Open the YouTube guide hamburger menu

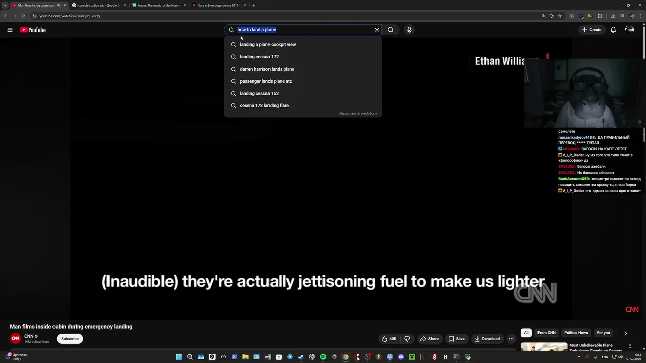[x=10, y=30]
